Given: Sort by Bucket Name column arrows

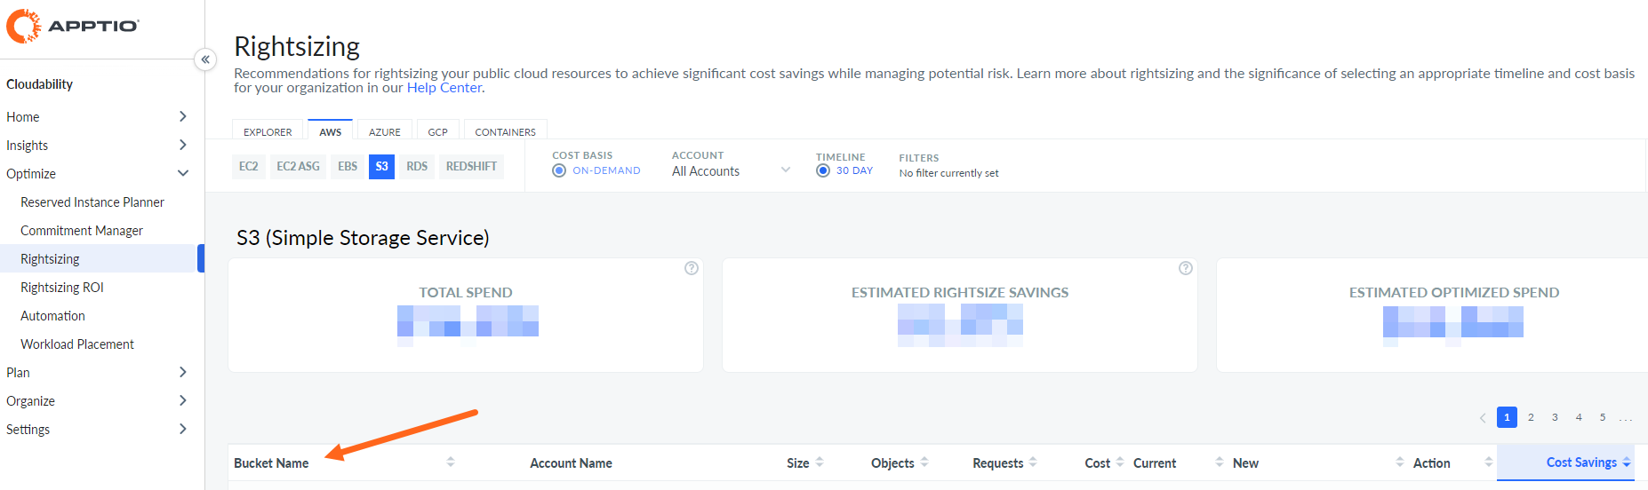Looking at the screenshot, I should pos(451,462).
